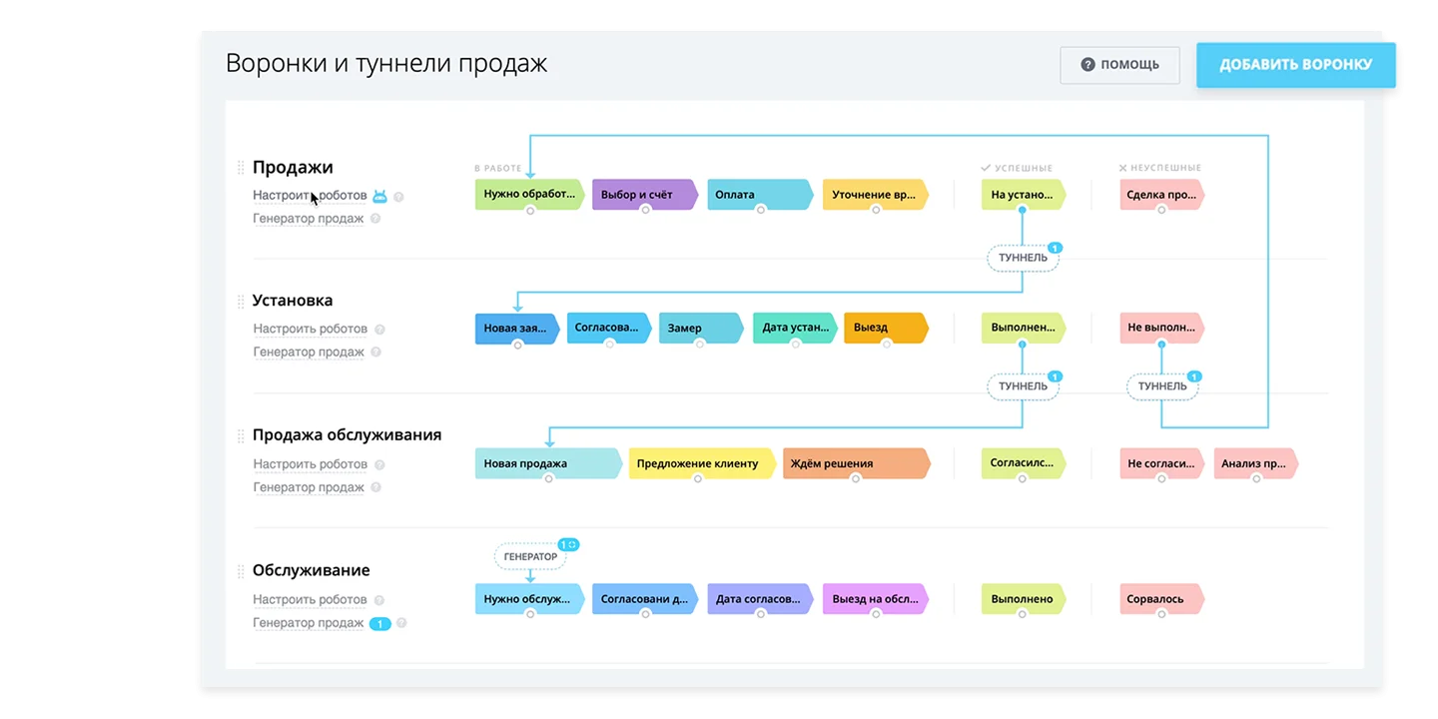Click help icon beside Установка Генератор продаж
Viewport: 1438px width, 719px height.
pyautogui.click(x=375, y=353)
